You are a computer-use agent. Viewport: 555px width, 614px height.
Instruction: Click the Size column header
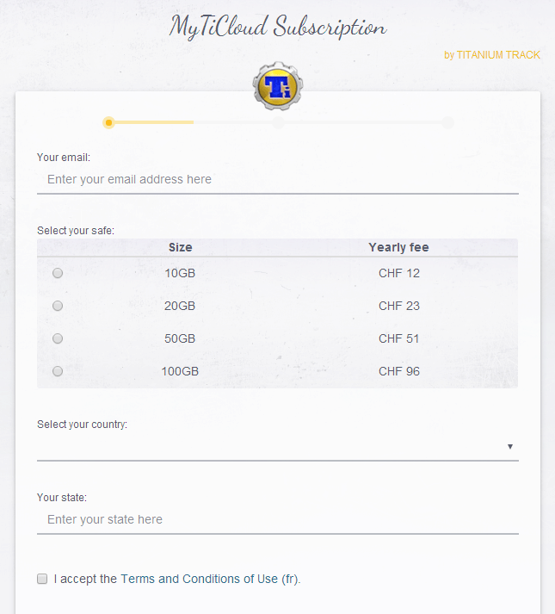(180, 247)
